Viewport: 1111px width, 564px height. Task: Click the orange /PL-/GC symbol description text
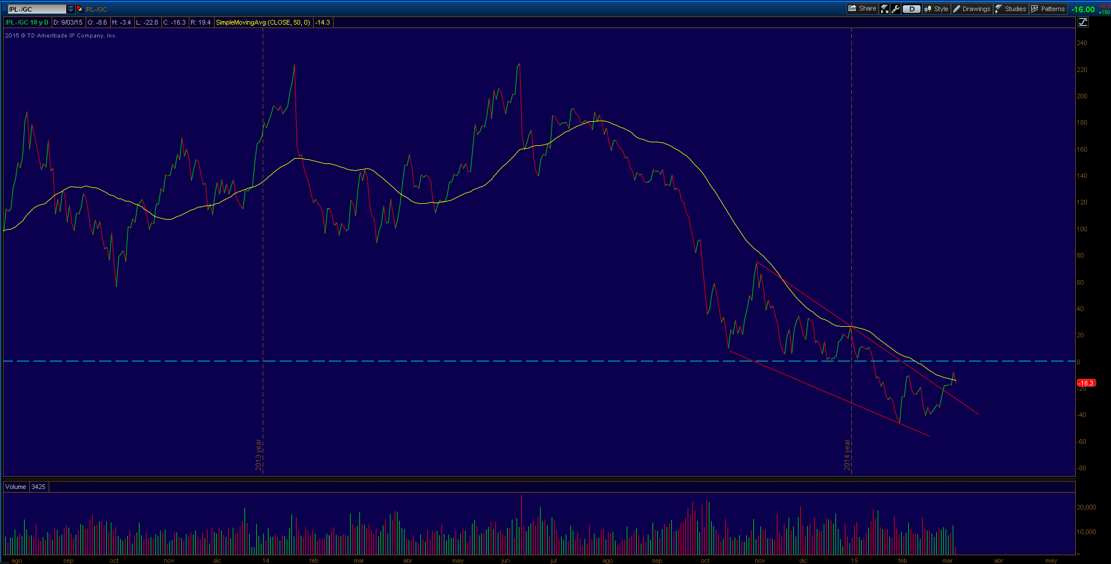[x=96, y=9]
